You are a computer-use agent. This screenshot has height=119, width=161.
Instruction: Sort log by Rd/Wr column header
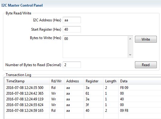(x=57, y=81)
